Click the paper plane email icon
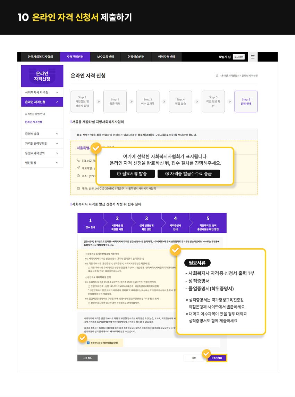 coord(78,168)
